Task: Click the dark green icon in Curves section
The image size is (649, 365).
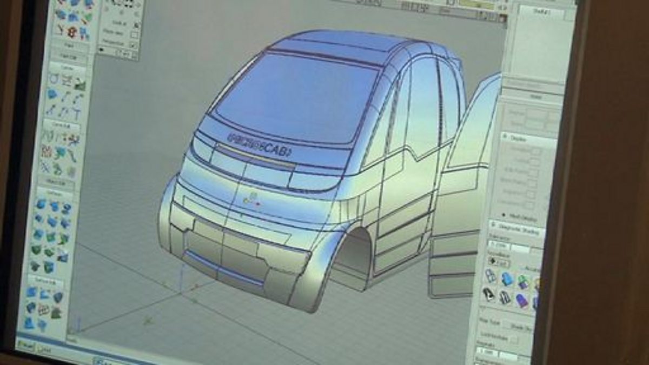Action: [81, 84]
